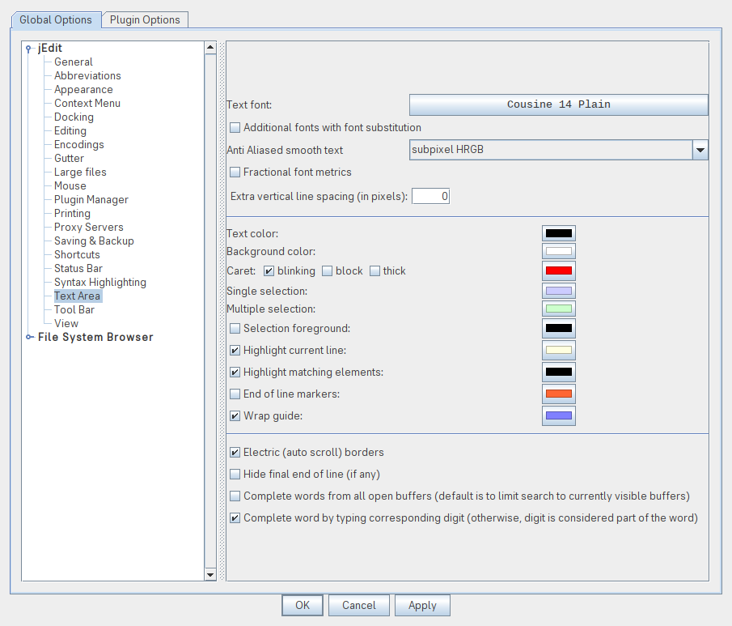Open the Selection foreground color swatch
Viewport: 732px width, 626px height.
(558, 328)
